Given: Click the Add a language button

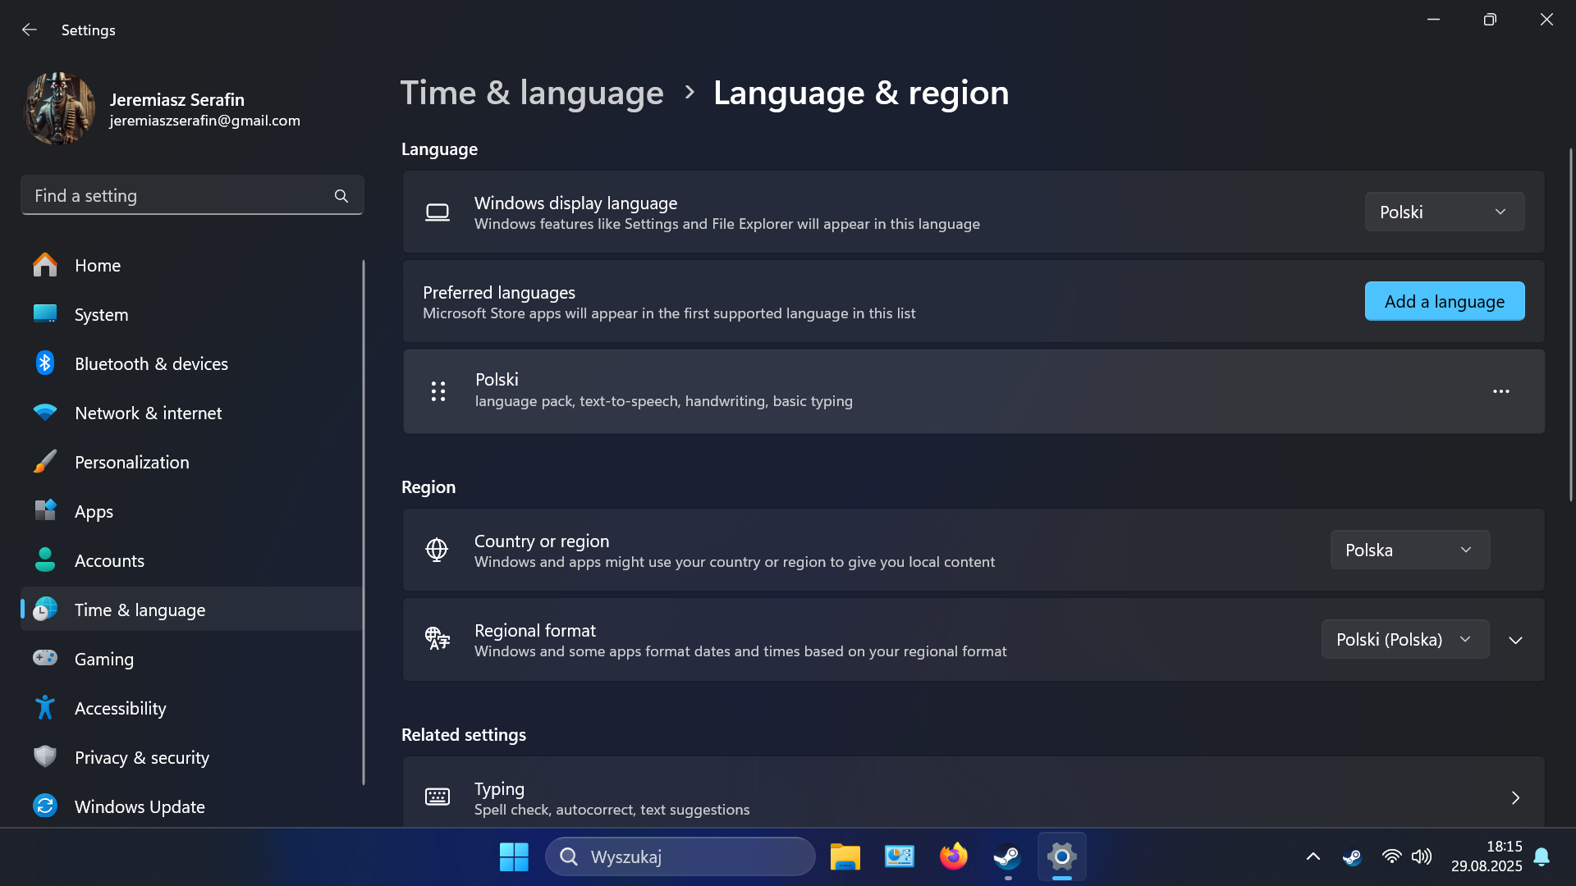Looking at the screenshot, I should tap(1444, 301).
